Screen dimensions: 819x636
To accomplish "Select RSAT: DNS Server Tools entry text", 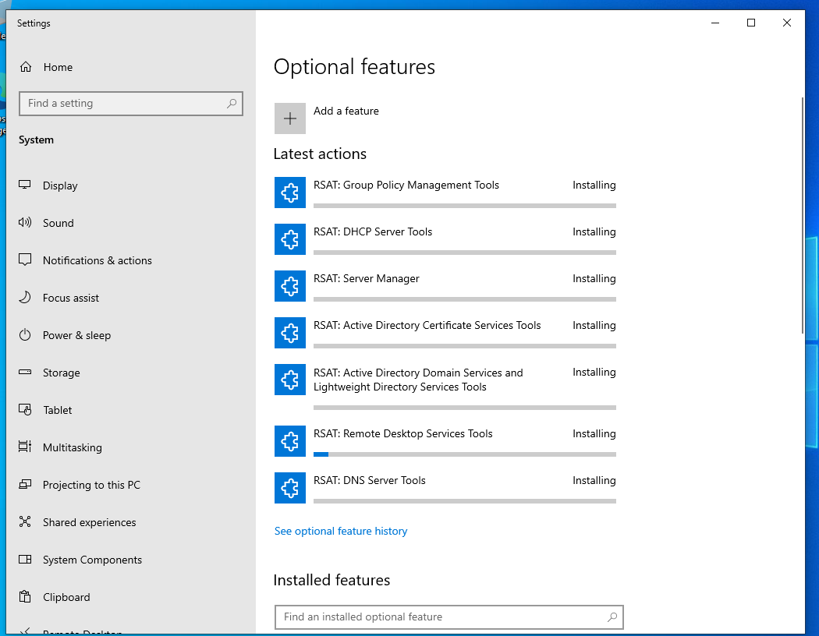I will [x=369, y=480].
